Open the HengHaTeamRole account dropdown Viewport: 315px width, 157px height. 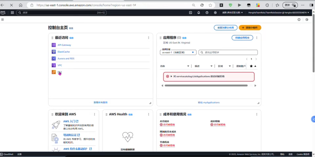click(279, 13)
